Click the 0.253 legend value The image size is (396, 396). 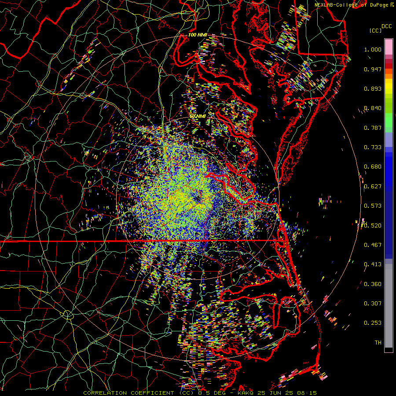(x=373, y=323)
